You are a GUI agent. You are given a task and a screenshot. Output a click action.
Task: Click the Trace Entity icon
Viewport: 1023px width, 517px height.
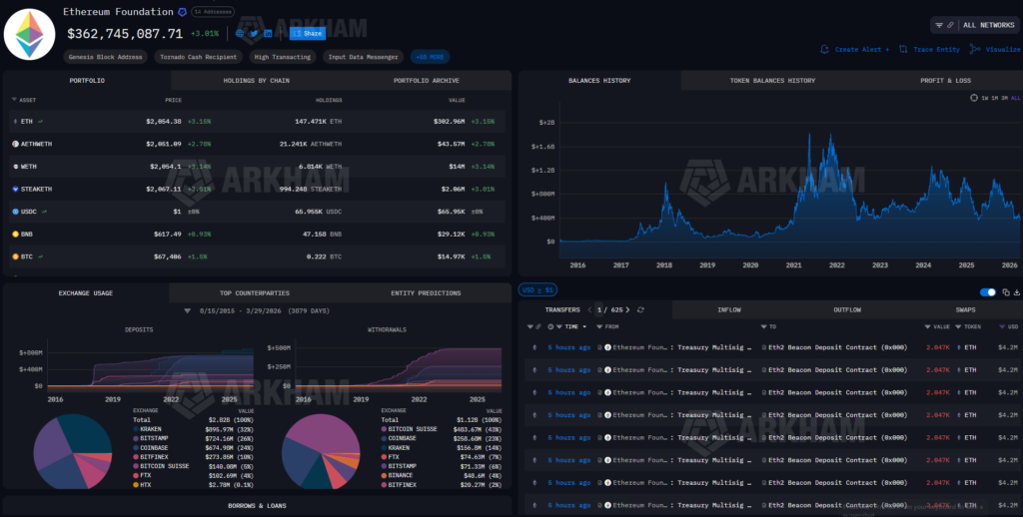[x=903, y=50]
